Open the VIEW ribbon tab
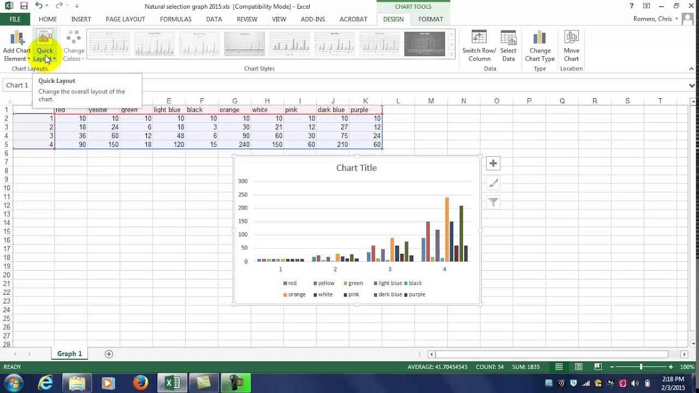The width and height of the screenshot is (699, 393). (279, 19)
